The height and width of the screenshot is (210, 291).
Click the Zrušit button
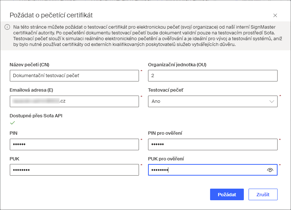point(263,194)
